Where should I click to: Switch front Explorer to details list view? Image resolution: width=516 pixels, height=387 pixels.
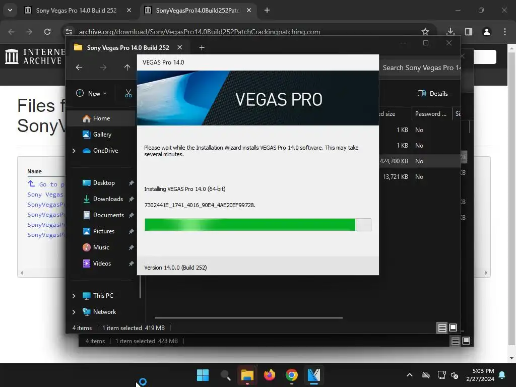click(x=442, y=328)
